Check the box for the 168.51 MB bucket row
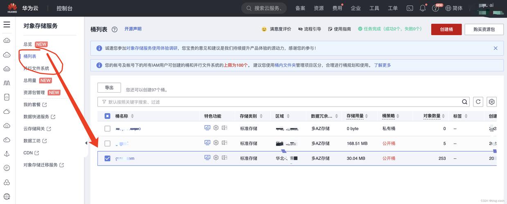The image size is (507, 204). [x=107, y=144]
